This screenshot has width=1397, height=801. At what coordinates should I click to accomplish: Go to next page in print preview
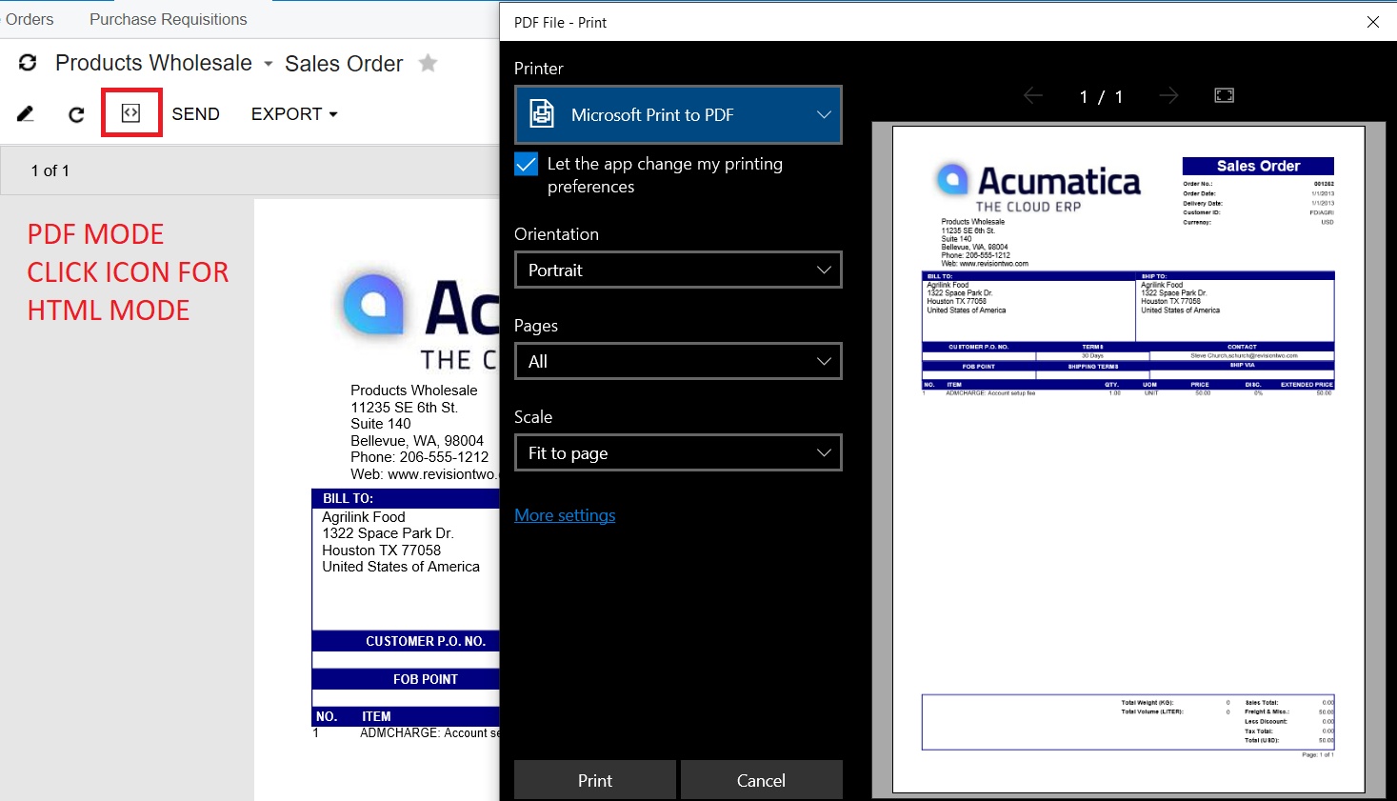point(1168,95)
